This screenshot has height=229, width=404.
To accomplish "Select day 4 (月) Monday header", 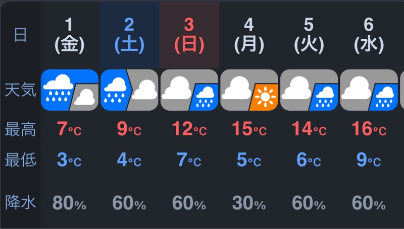I will [x=249, y=35].
